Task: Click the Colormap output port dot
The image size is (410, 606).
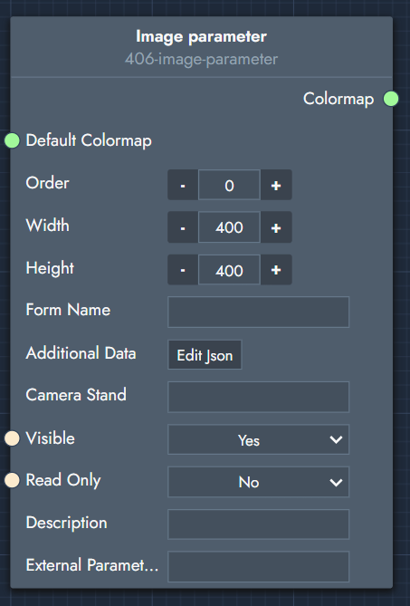Action: (391, 99)
